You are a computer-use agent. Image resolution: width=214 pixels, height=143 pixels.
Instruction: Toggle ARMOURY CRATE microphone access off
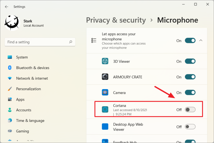(190, 77)
